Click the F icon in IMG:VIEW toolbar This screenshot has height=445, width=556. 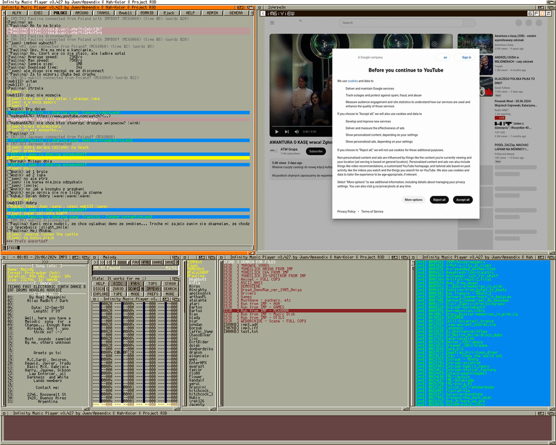click(536, 13)
